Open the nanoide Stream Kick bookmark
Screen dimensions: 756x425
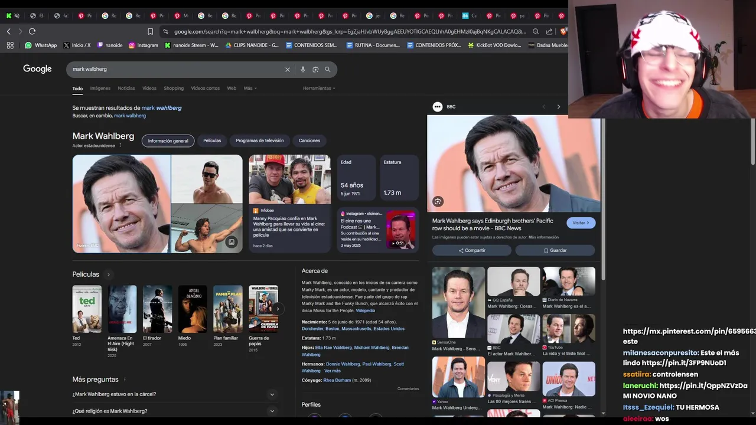tap(191, 45)
